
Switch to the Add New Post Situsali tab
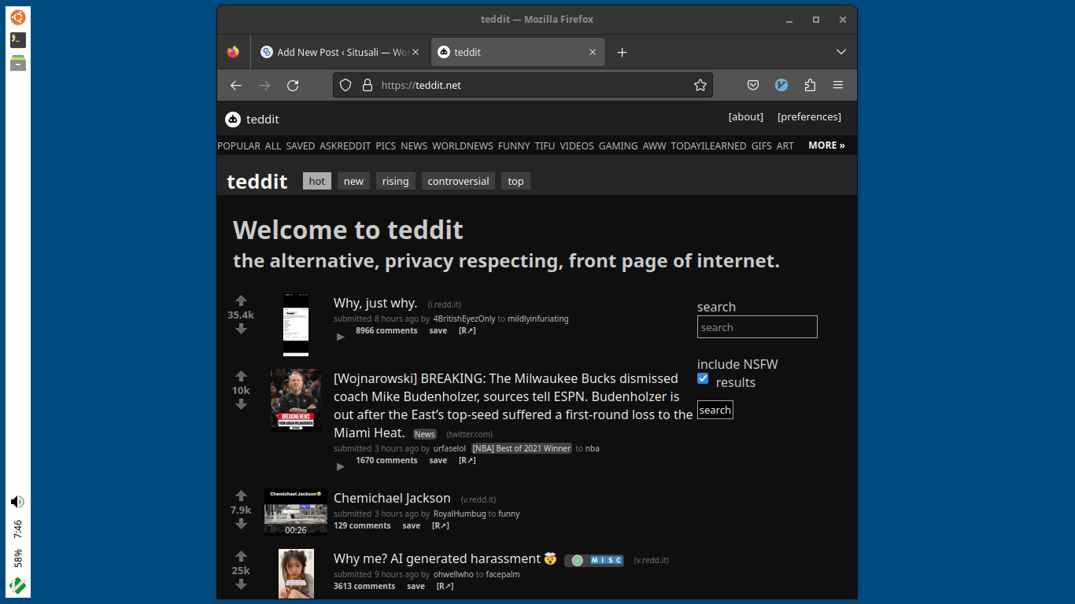pyautogui.click(x=340, y=52)
